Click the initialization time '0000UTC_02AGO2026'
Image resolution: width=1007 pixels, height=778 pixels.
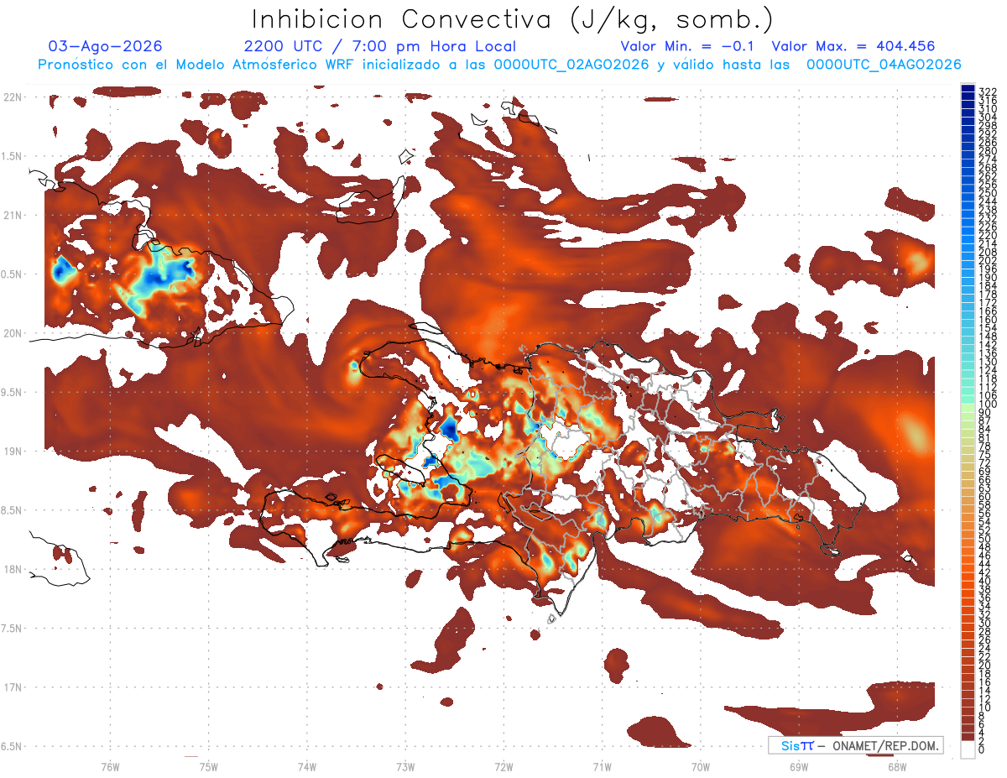tap(571, 65)
